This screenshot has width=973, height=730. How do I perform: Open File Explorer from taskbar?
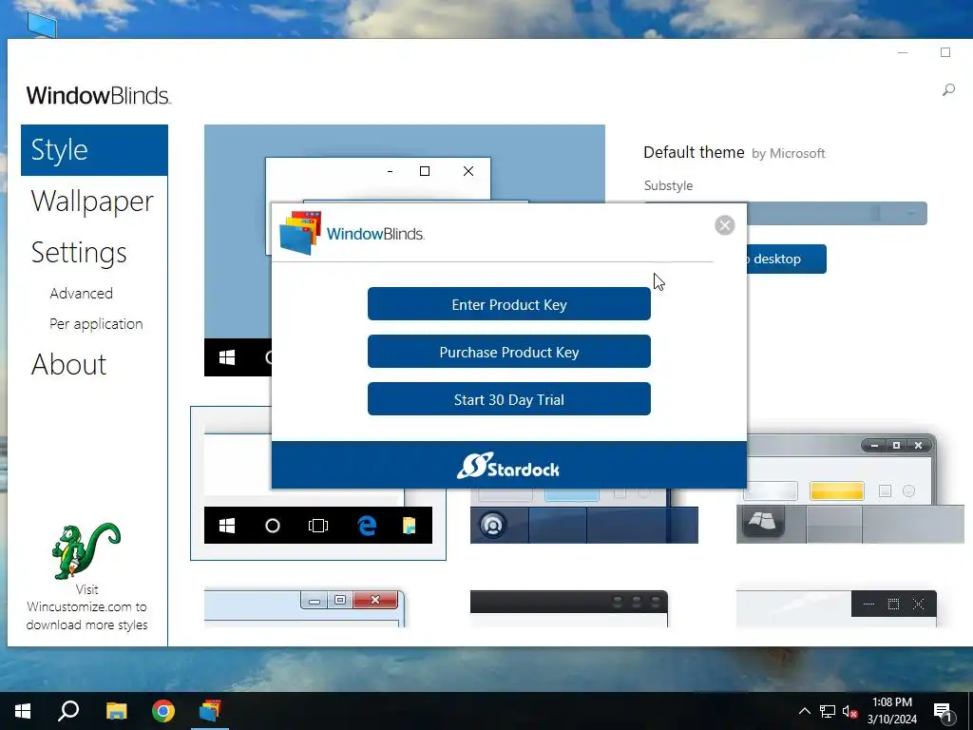(x=116, y=711)
